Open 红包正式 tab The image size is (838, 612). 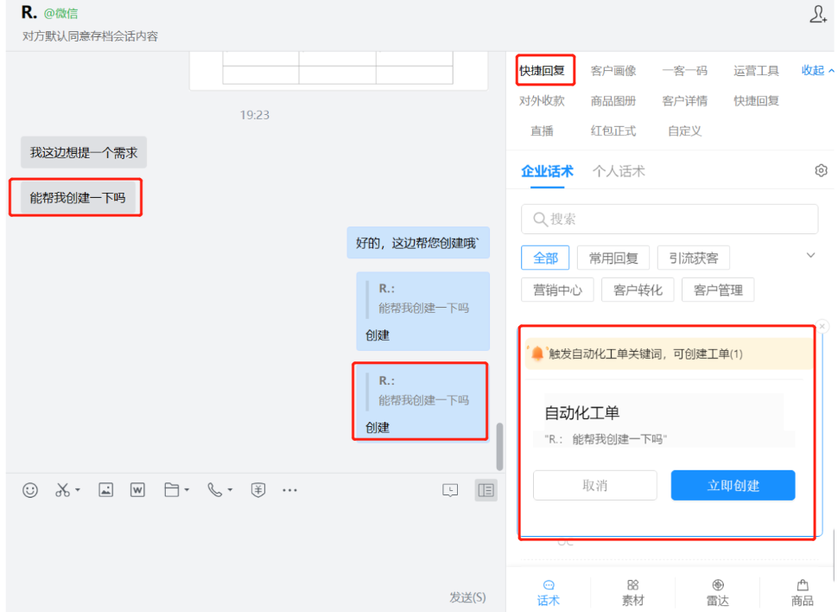point(613,131)
